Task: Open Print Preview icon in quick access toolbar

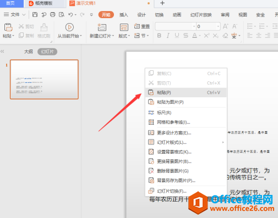Action: (x=62, y=14)
